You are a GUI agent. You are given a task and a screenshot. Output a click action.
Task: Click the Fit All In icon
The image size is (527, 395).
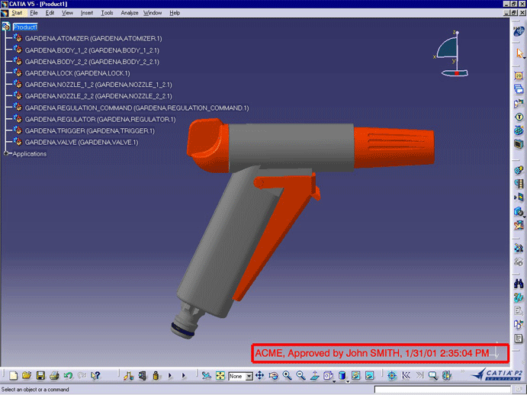tap(220, 376)
